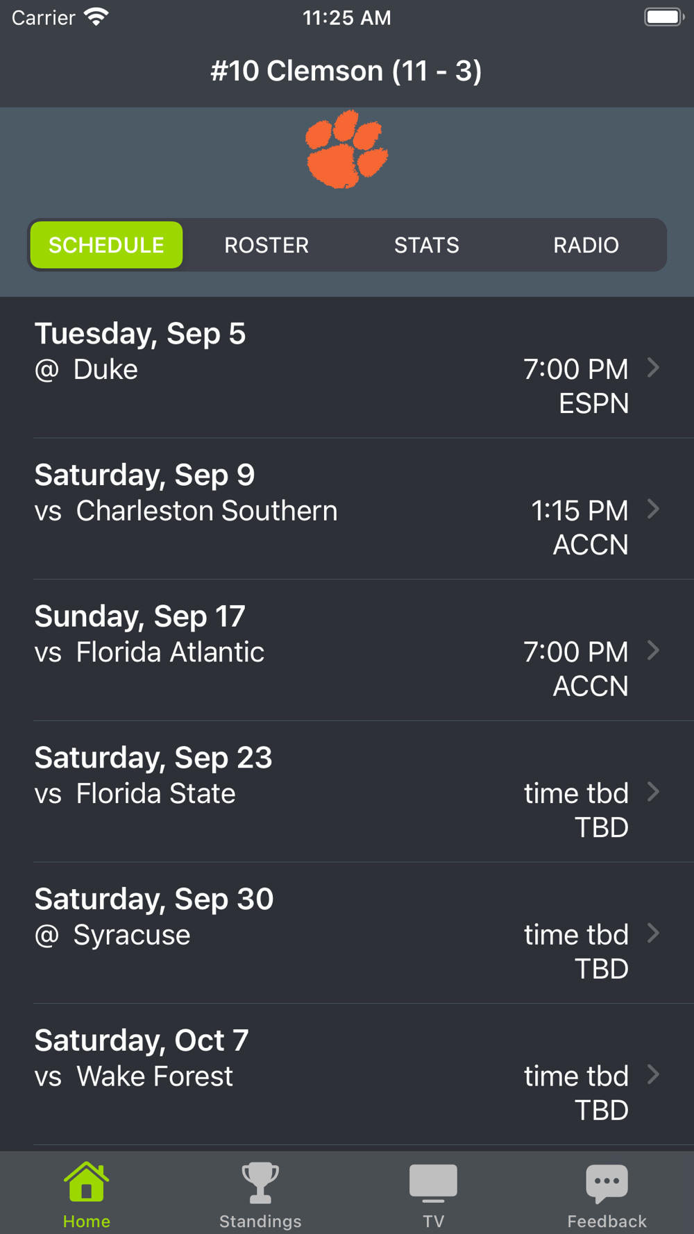This screenshot has height=1234, width=694.
Task: Expand the Florida Atlantic game chevron
Action: point(653,650)
